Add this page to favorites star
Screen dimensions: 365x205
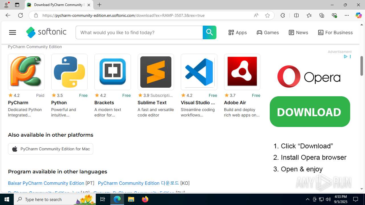267,15
